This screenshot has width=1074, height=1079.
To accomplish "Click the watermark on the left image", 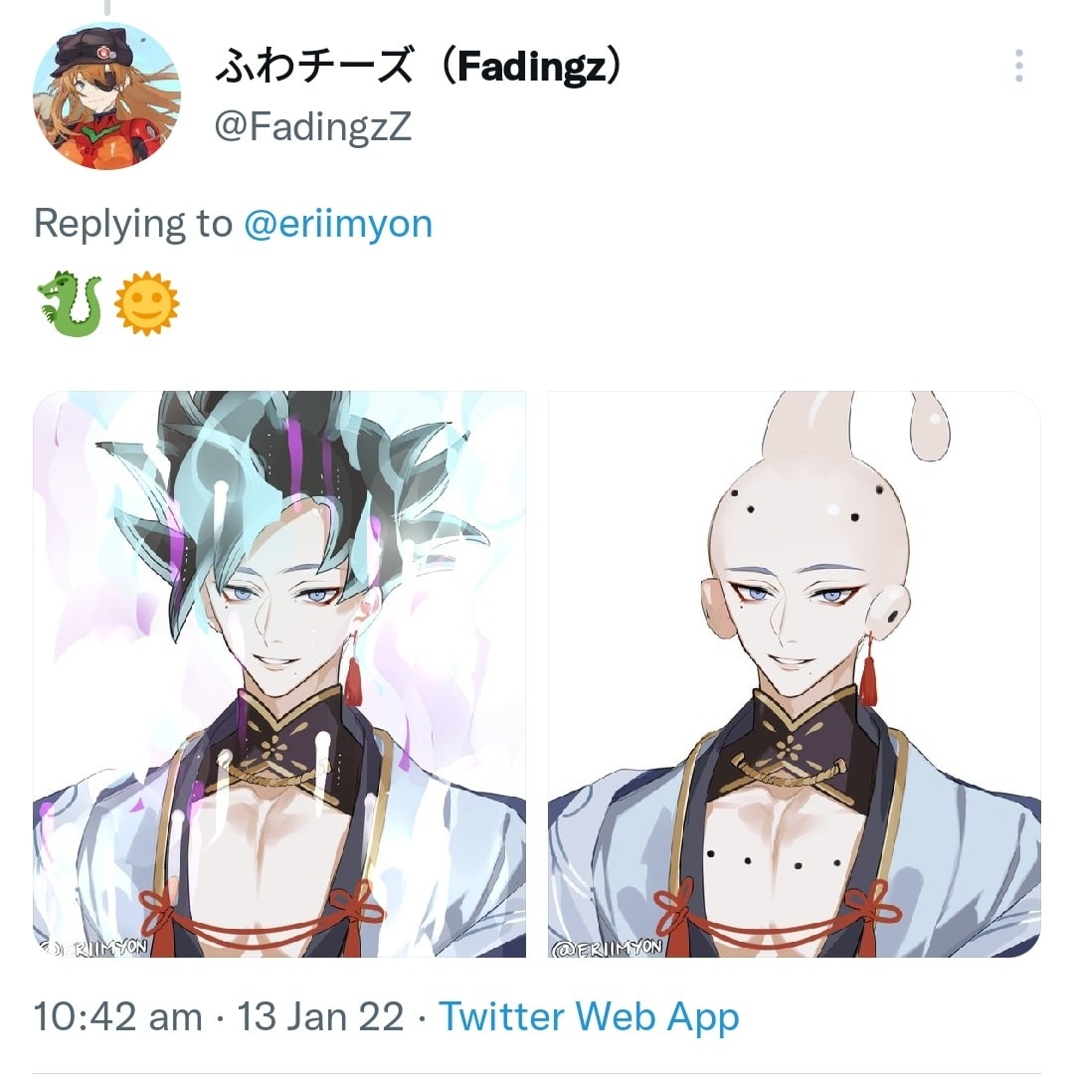I will (x=92, y=947).
